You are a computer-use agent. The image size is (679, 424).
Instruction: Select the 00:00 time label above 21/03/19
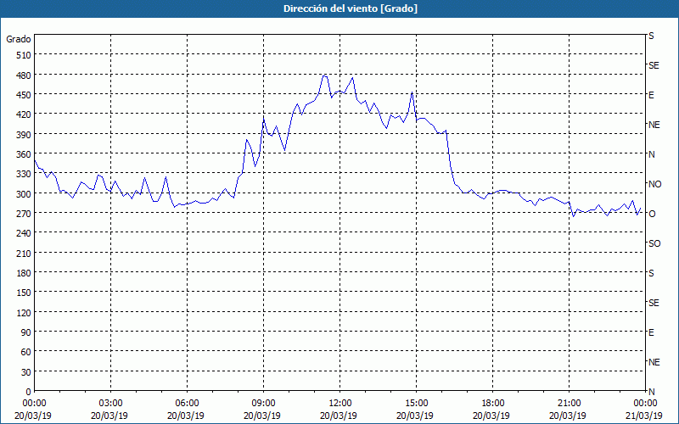(x=645, y=404)
